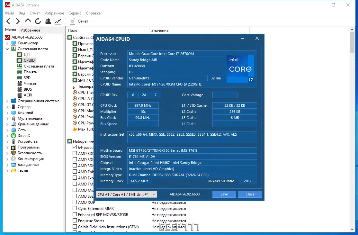The image size is (358, 235).
Task: Click the Операционная система Windows icon
Action: point(13,101)
